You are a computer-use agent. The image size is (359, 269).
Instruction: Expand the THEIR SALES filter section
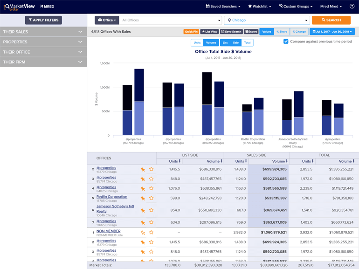click(43, 32)
